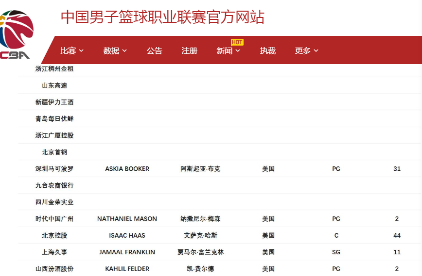Click the CBA basketball logo
The width and height of the screenshot is (422, 276).
(16, 34)
